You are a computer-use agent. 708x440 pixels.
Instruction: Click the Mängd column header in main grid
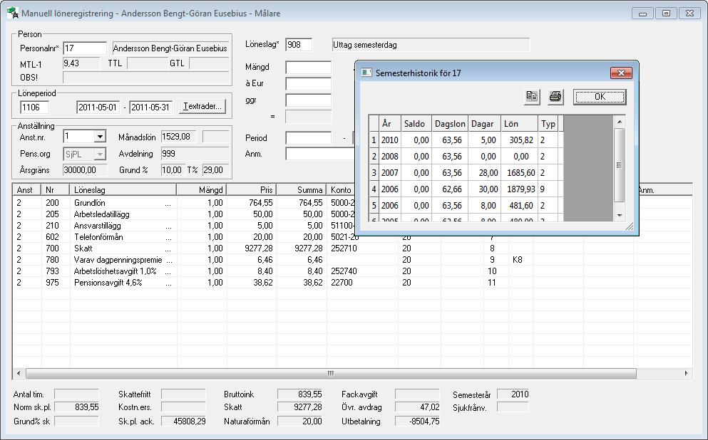coord(201,190)
